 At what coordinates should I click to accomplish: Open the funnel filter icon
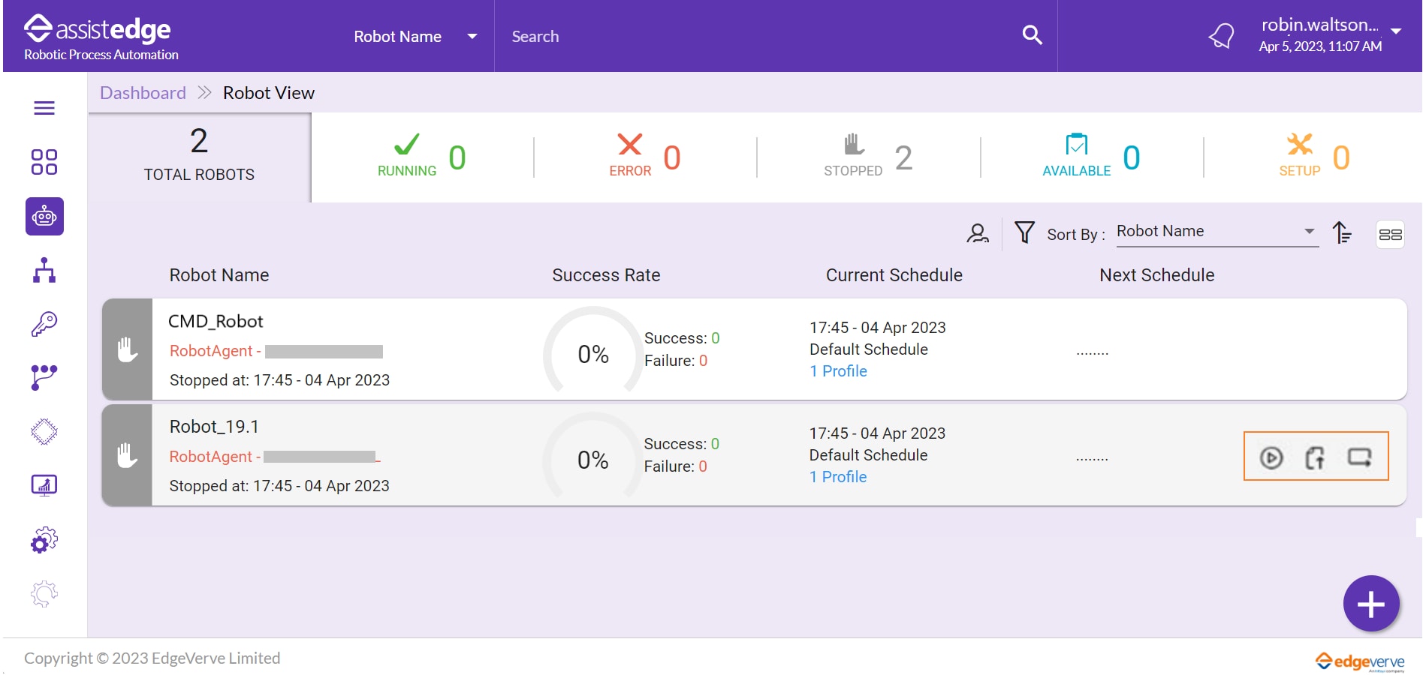pos(1024,232)
